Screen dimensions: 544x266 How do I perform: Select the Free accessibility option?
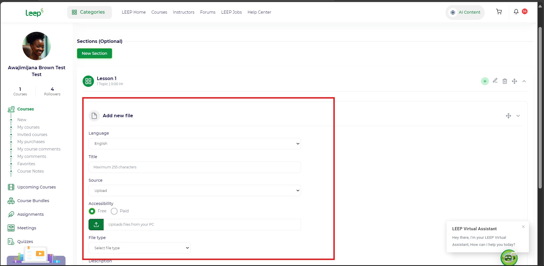tap(92, 211)
